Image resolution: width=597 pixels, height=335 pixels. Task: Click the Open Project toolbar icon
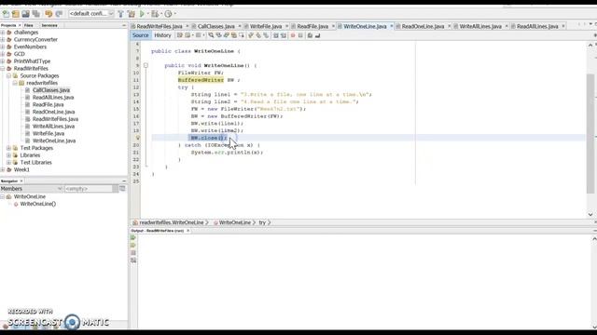(25, 14)
